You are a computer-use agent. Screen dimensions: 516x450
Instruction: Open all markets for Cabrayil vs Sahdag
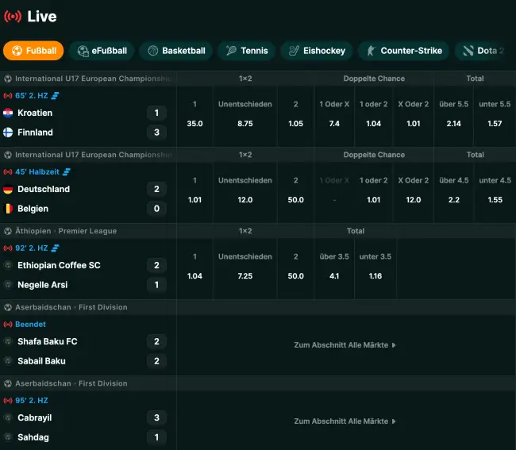pos(345,421)
